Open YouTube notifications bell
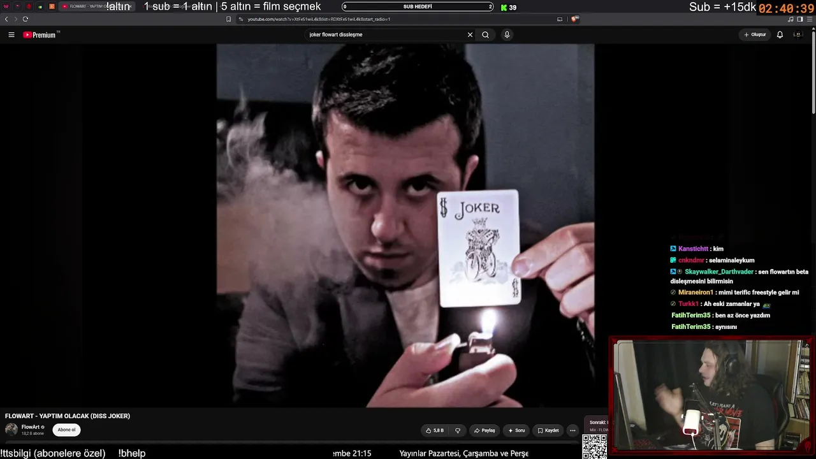The height and width of the screenshot is (459, 816). (780, 35)
